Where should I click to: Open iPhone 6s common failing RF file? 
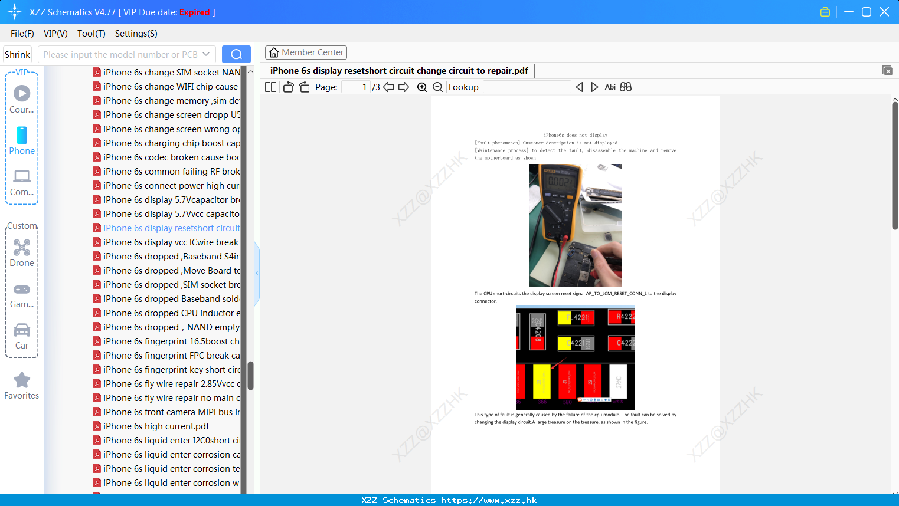pos(166,172)
